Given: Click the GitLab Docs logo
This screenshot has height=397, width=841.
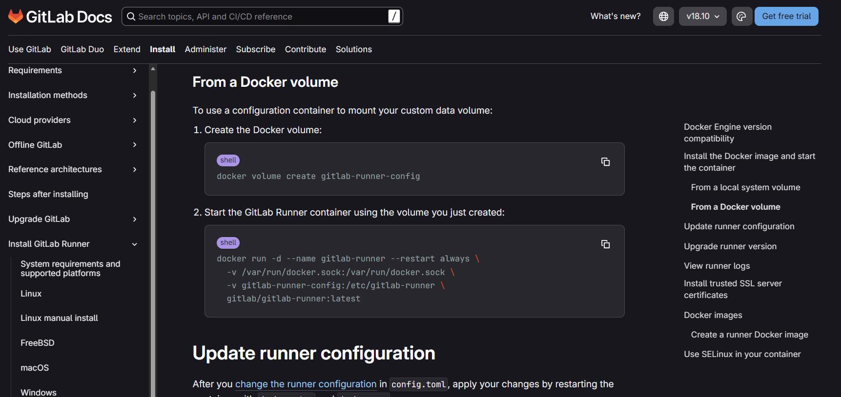Looking at the screenshot, I should (x=60, y=17).
